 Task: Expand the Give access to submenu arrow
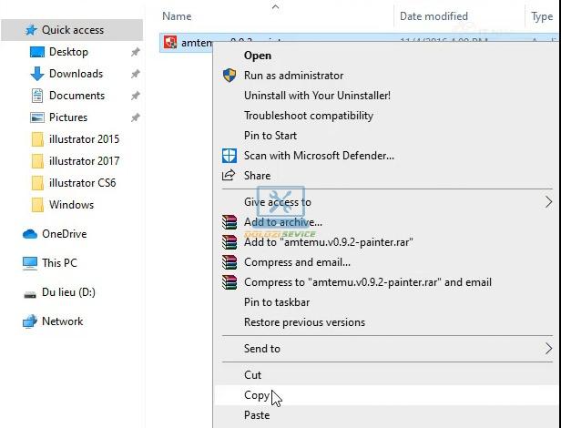tap(548, 202)
